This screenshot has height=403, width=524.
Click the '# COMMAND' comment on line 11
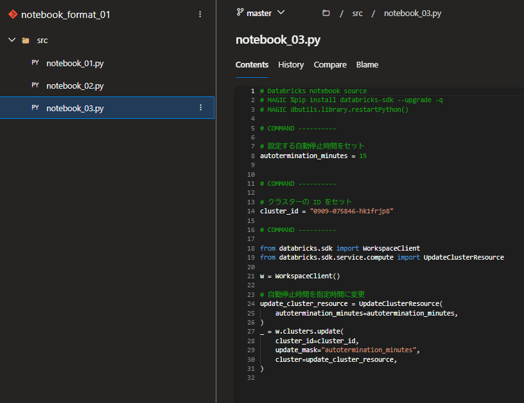[298, 184]
